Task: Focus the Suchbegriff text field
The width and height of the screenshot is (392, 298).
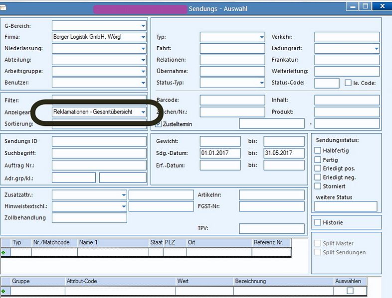Action: (x=99, y=153)
